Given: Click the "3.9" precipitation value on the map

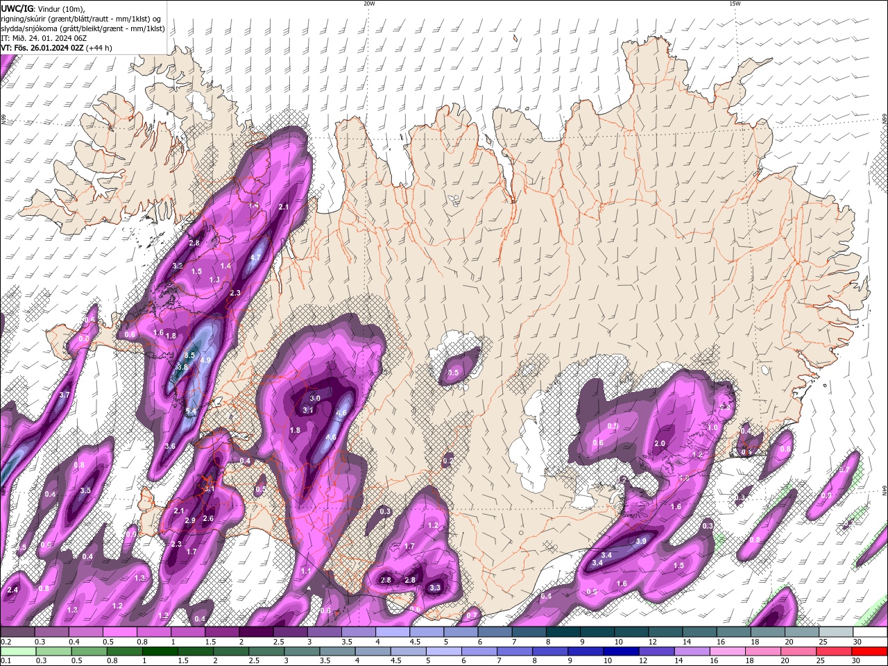Looking at the screenshot, I should (x=641, y=541).
